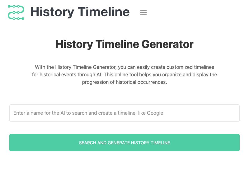Click the green generate timeline button
Screen dimensions: 249x187
pyautogui.click(x=125, y=142)
